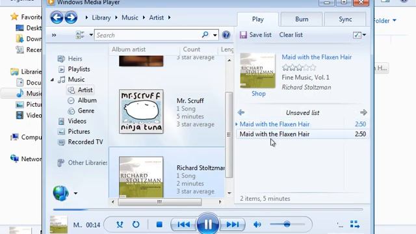Go back with the Back arrow button
The height and width of the screenshot is (234, 416).
(57, 18)
